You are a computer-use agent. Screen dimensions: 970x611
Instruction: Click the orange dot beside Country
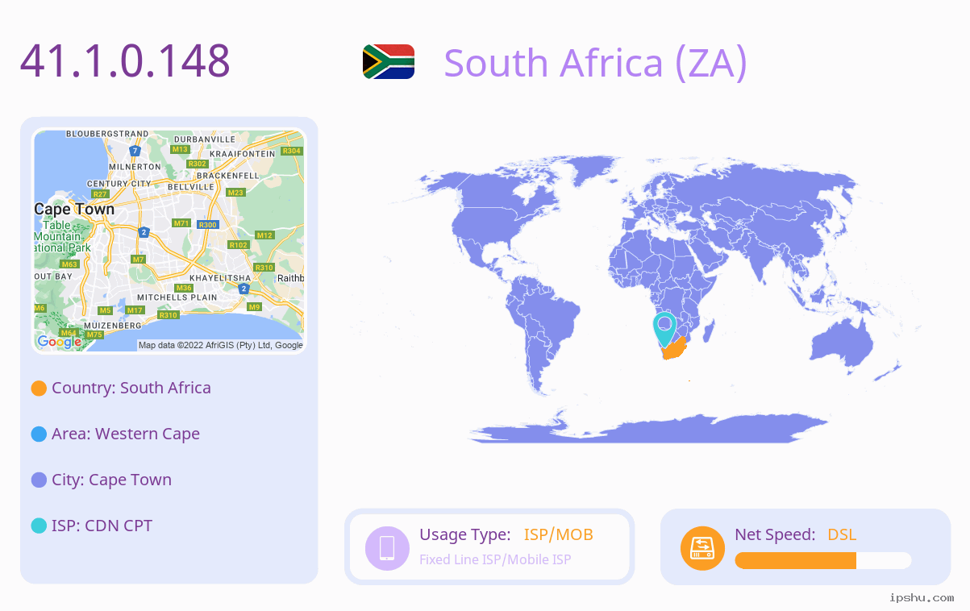(x=39, y=389)
